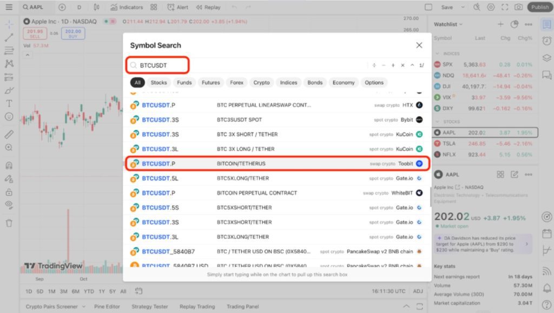554x313 pixels.
Task: Open chart settings gear icon
Action: point(491,7)
